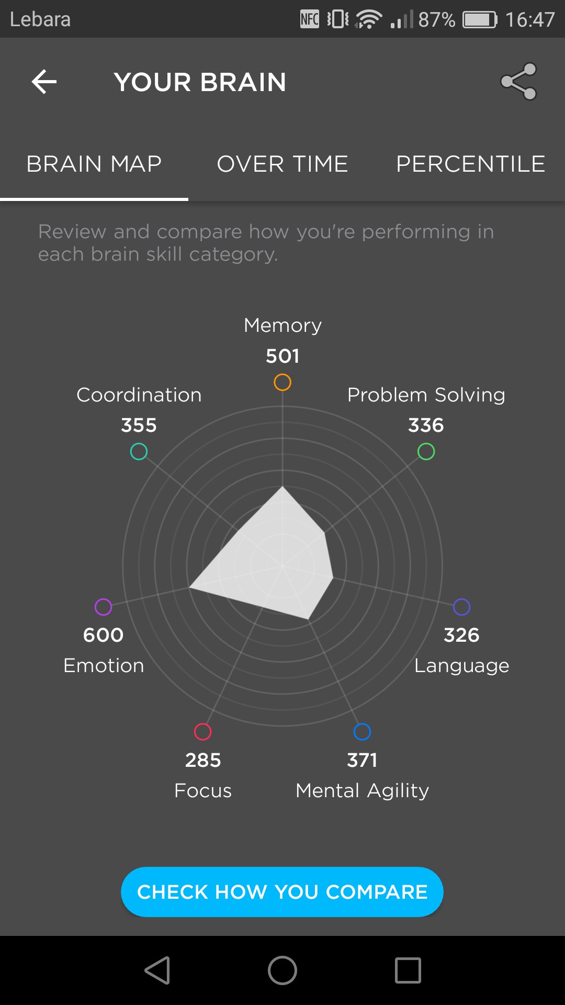
Task: Switch to the Over Time tab
Action: click(x=282, y=164)
